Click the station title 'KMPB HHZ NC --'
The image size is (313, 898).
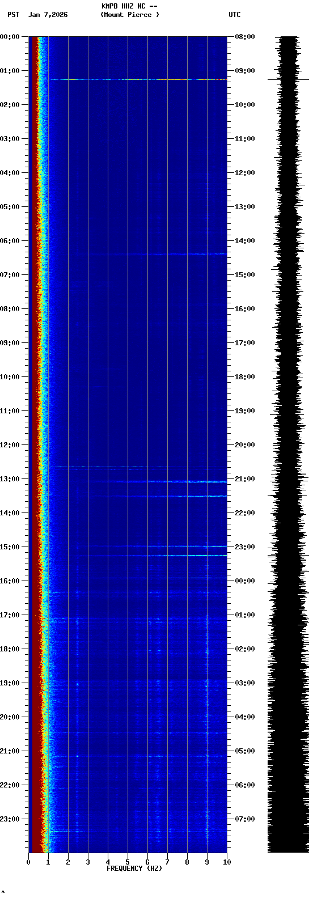(x=129, y=6)
